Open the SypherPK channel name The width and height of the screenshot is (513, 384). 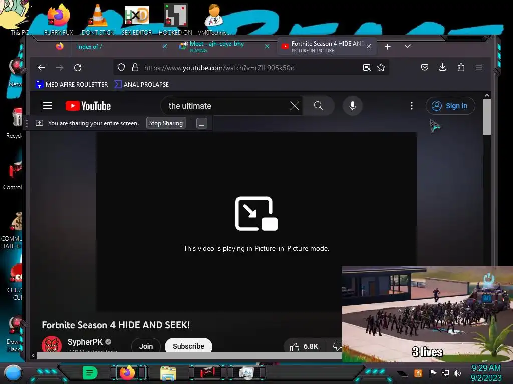[x=85, y=342]
